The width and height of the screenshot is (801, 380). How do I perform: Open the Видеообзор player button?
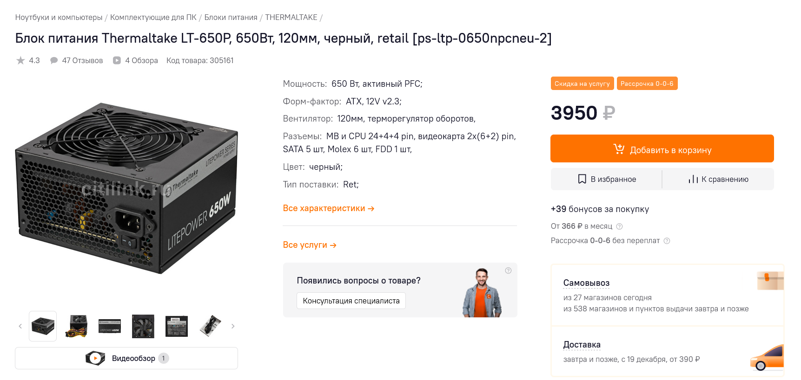[126, 358]
